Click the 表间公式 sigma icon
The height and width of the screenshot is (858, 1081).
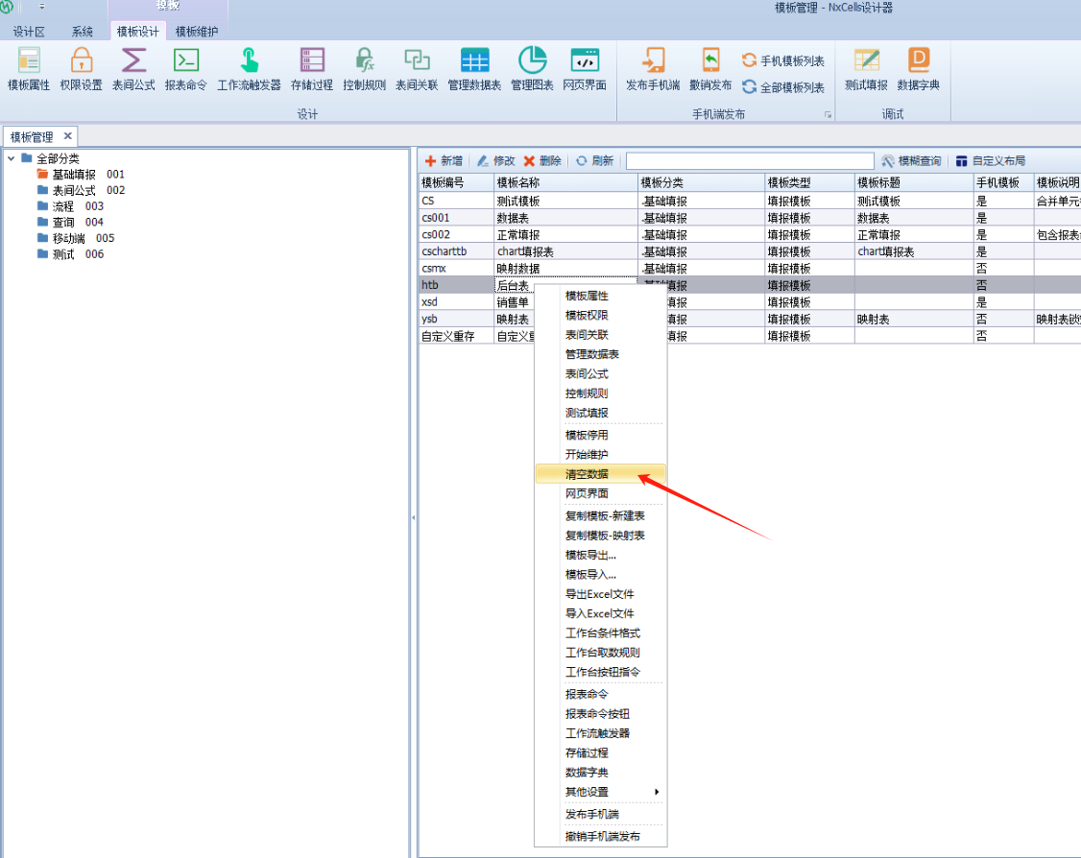coord(133,60)
